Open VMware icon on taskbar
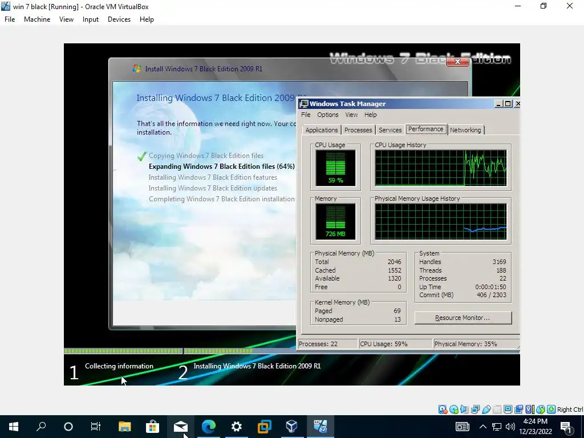This screenshot has height=438, width=584. click(265, 427)
